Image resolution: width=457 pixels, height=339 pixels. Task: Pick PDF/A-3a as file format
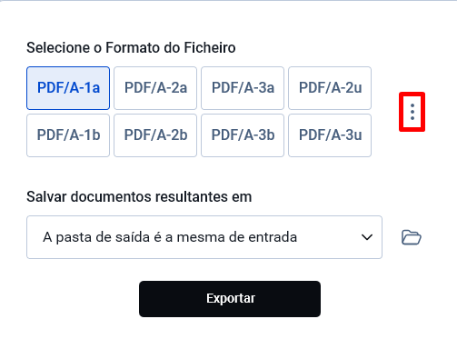coord(243,88)
